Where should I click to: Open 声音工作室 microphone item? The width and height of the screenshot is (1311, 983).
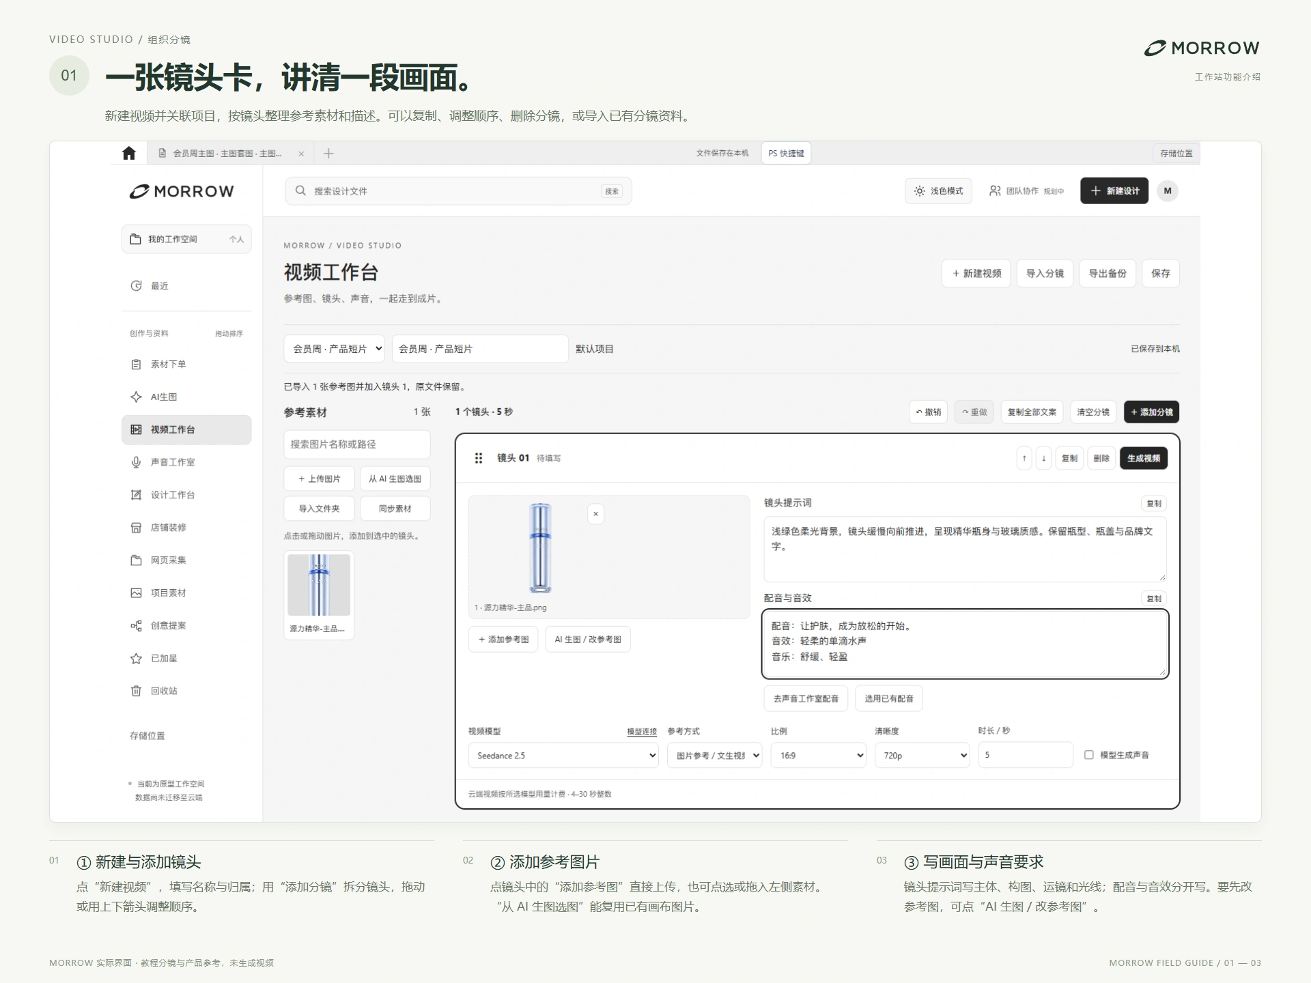tap(186, 462)
